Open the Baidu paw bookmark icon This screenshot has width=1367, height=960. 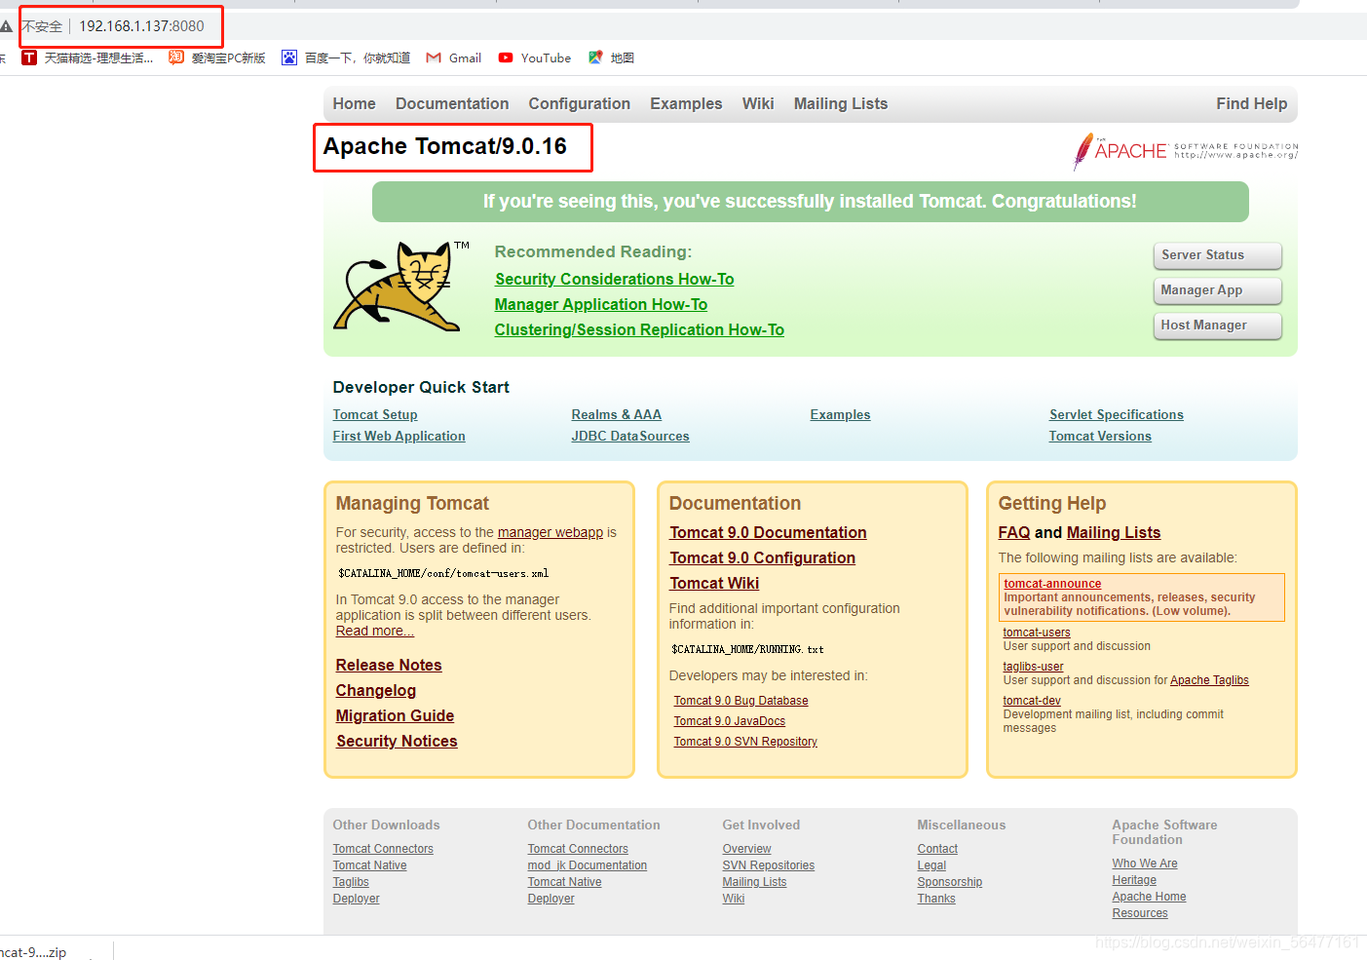pyautogui.click(x=289, y=58)
